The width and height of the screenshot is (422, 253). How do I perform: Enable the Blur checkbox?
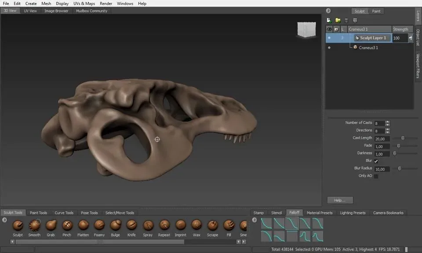coord(376,161)
